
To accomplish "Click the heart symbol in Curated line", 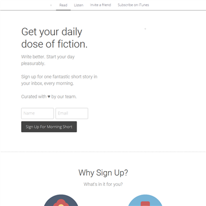I will 49,97.
